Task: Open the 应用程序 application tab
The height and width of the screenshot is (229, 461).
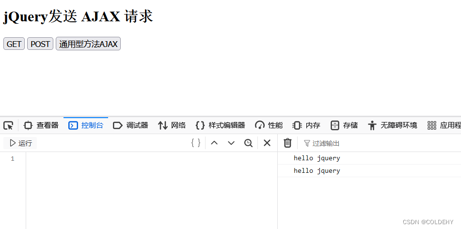Action: (444, 126)
